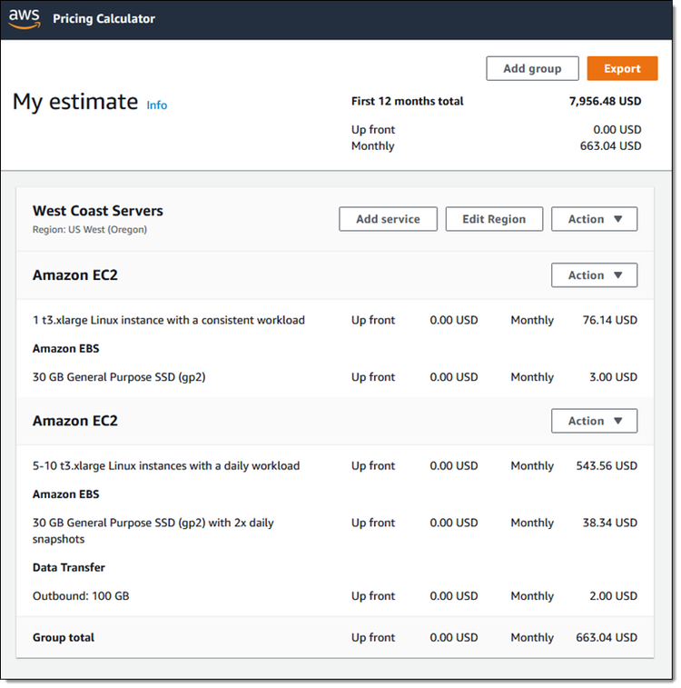This screenshot has height=688, width=681.
Task: Click the My estimate heading
Action: click(x=75, y=102)
